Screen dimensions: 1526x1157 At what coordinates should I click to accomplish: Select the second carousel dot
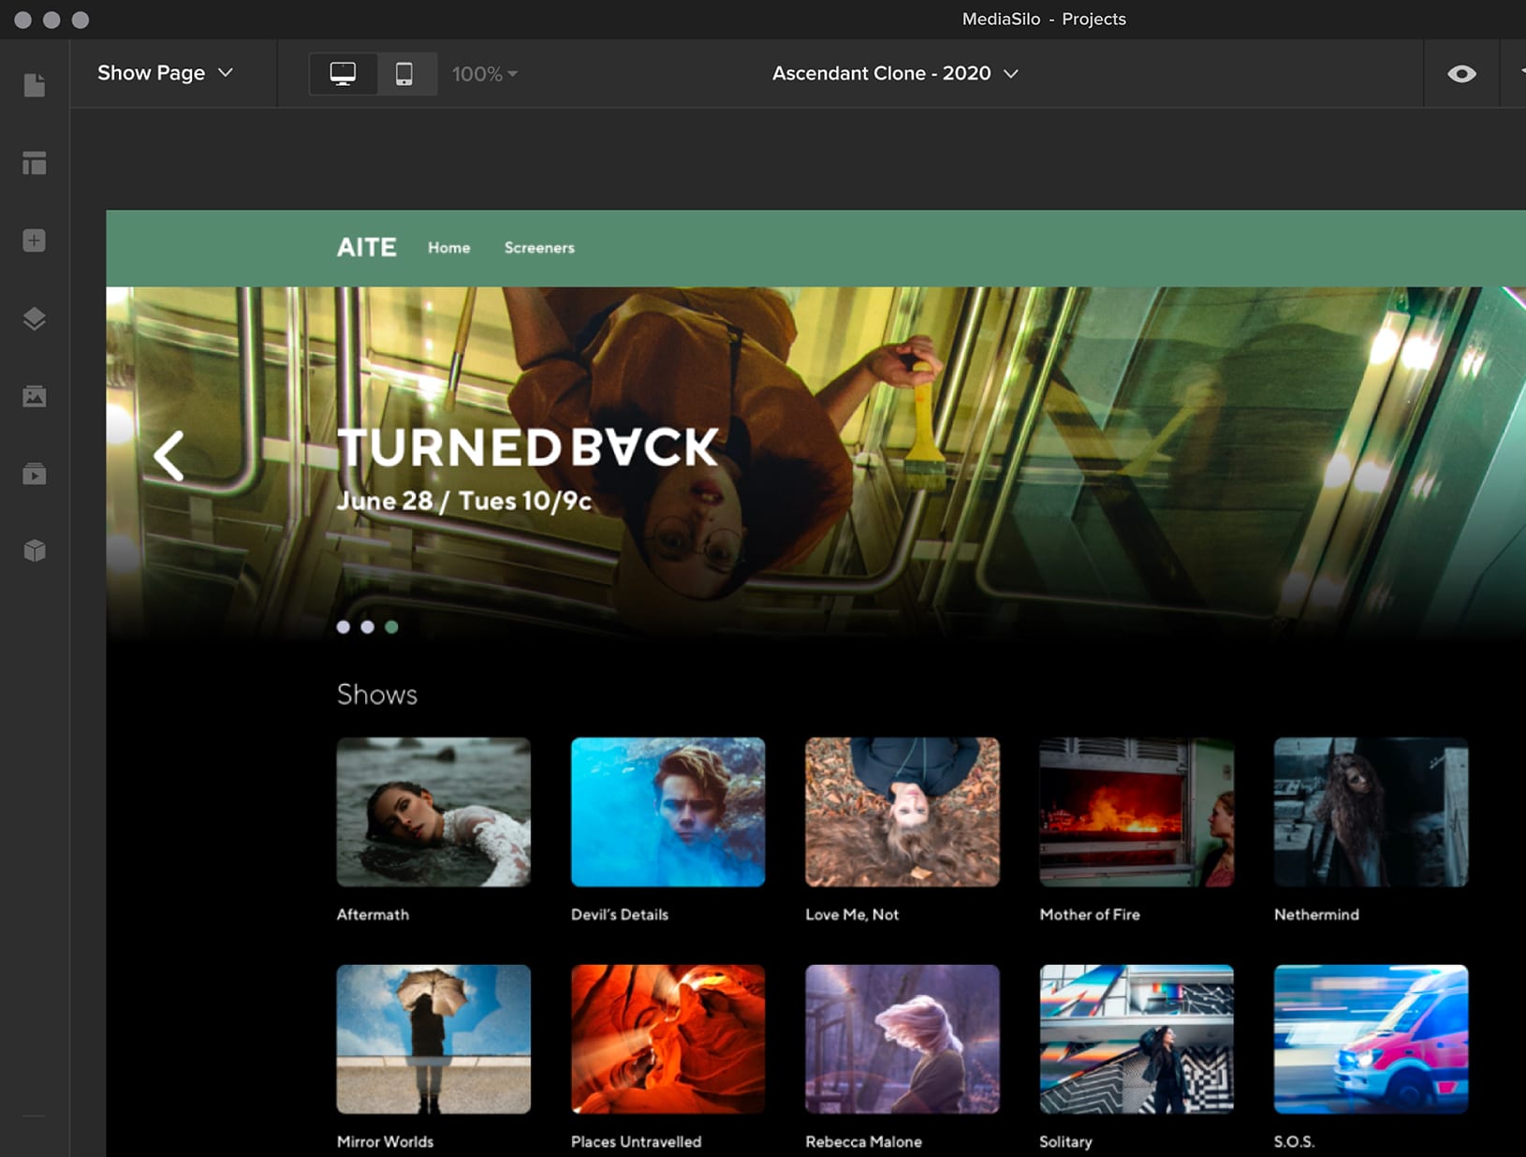(x=368, y=627)
